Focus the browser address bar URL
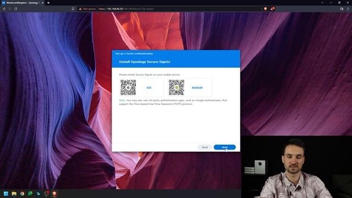 pos(126,9)
